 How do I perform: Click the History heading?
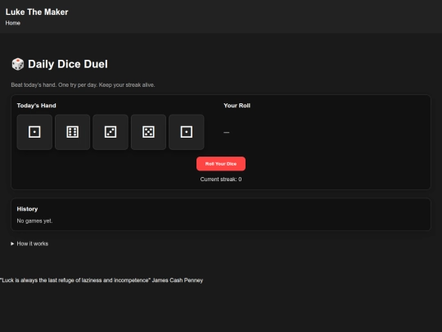click(27, 209)
